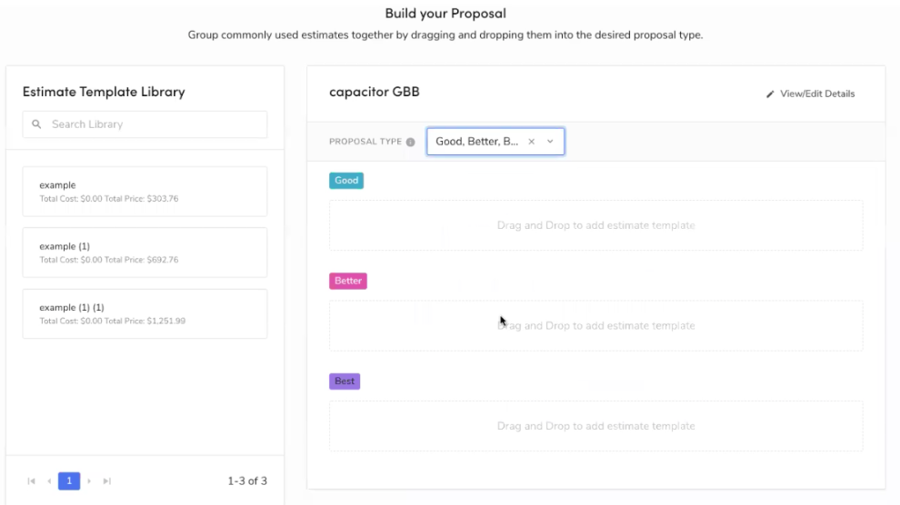Select the example estimate template card
Image resolution: width=900 pixels, height=505 pixels.
145,191
